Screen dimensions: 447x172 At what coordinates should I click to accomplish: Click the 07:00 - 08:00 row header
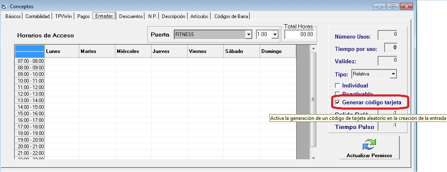(30, 61)
